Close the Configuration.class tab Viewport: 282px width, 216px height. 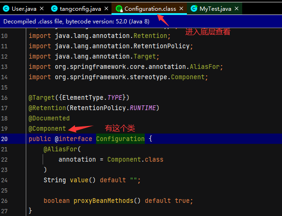click(180, 8)
